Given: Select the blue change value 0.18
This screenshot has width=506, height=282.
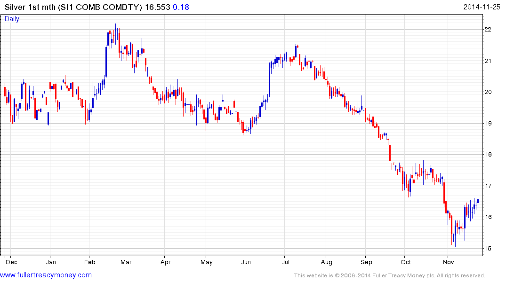Looking at the screenshot, I should (x=181, y=7).
